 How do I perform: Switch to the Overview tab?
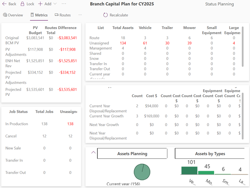click(13, 15)
